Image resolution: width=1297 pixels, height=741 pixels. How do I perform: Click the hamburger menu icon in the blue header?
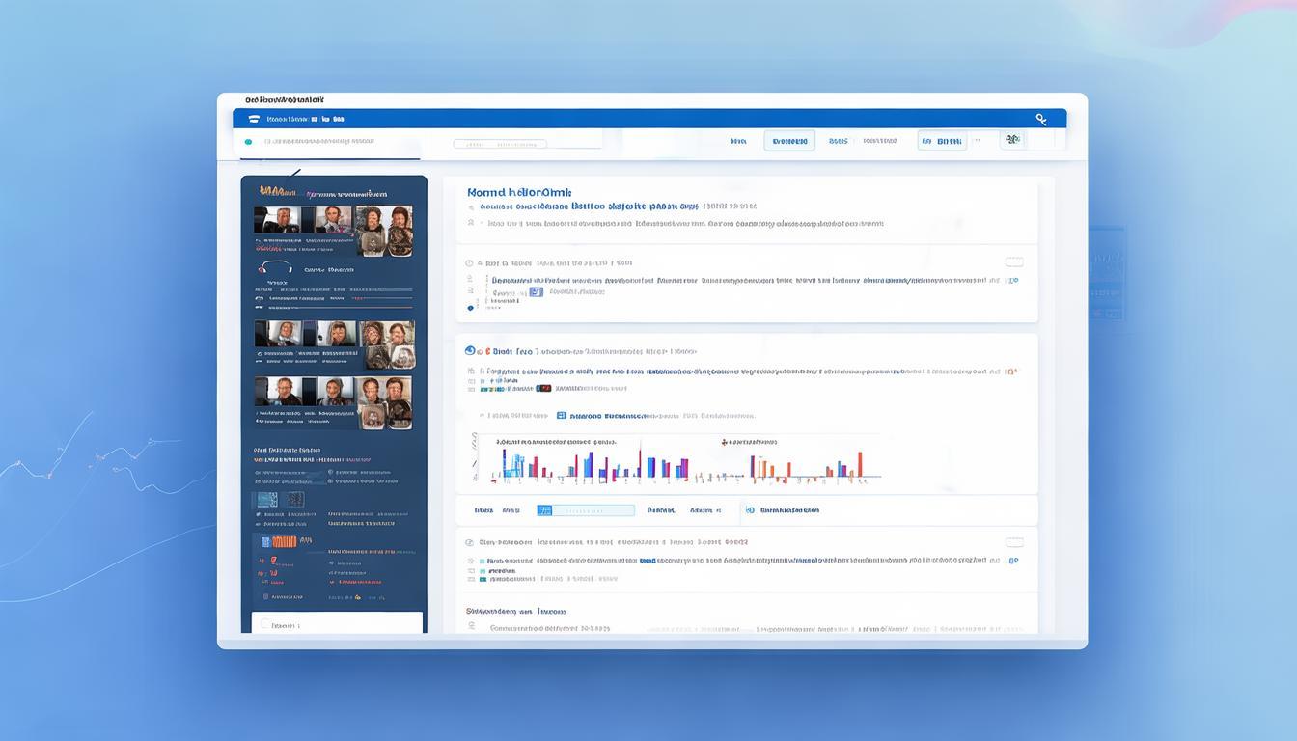254,120
